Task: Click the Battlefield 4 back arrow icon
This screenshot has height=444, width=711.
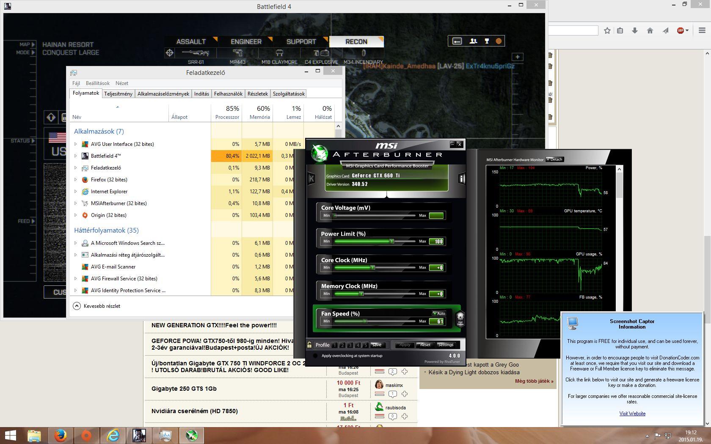Action: point(457,41)
